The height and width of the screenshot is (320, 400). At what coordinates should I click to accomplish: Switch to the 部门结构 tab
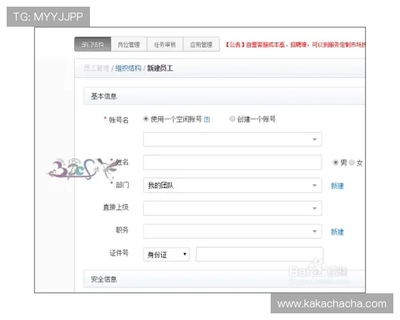(x=93, y=45)
